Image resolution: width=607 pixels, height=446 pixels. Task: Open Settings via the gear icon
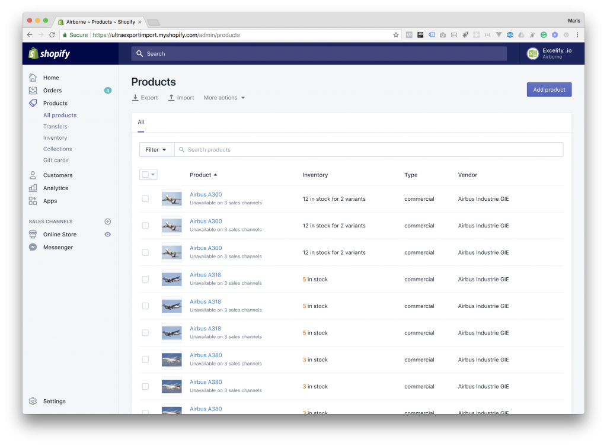point(33,401)
